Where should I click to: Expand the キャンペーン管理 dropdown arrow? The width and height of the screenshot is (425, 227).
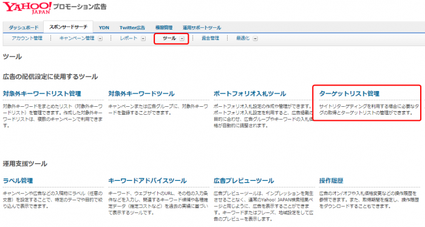click(100, 38)
